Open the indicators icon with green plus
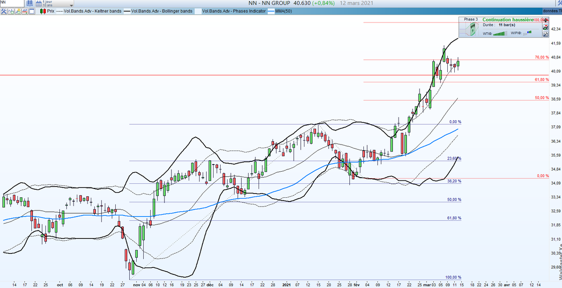562x288 pixels. (x=11, y=11)
